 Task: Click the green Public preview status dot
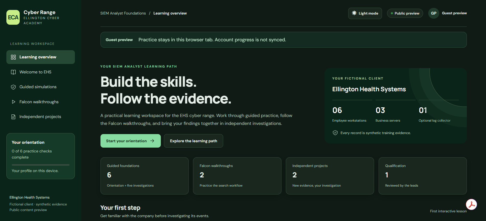392,13
